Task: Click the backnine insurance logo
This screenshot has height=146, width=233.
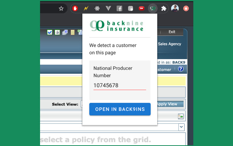Action: tap(117, 26)
